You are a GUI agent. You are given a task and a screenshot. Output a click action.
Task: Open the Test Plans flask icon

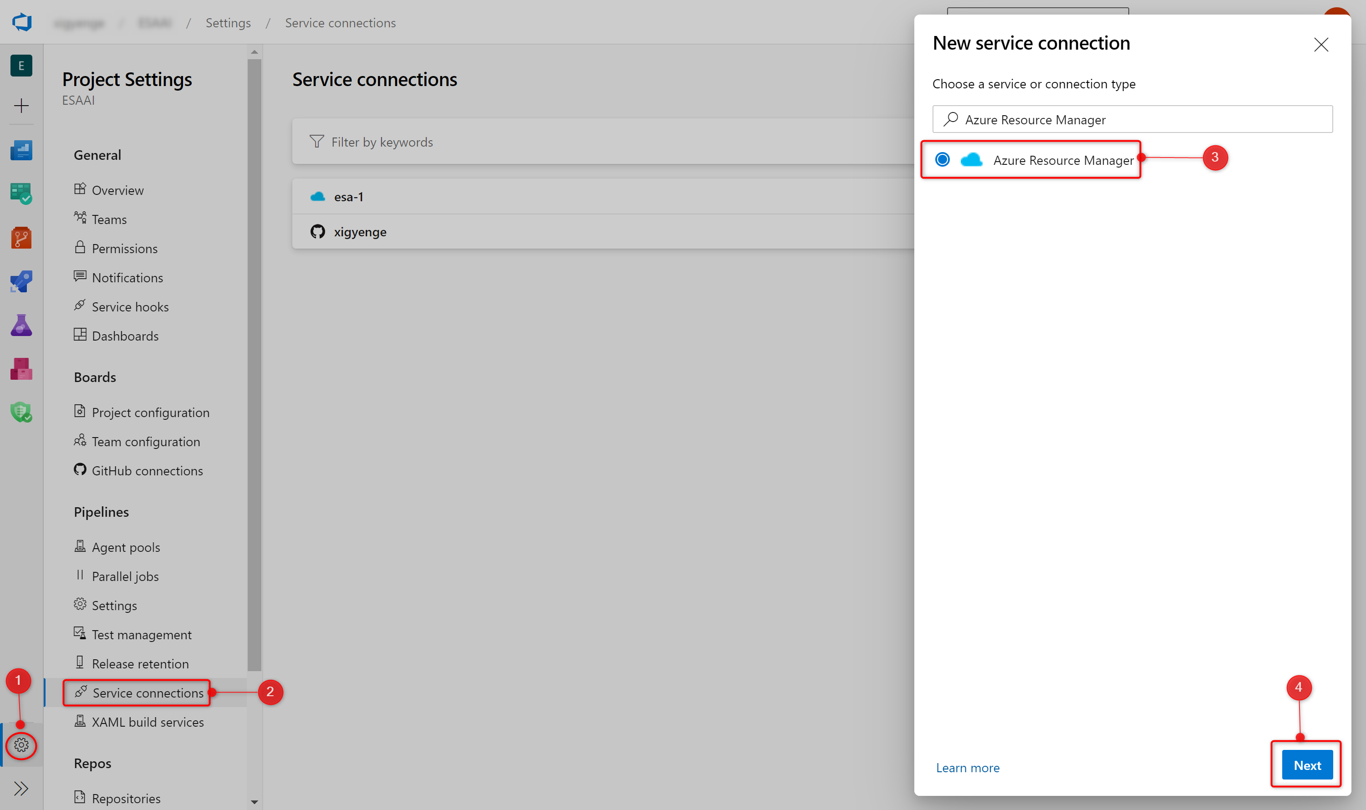coord(21,325)
